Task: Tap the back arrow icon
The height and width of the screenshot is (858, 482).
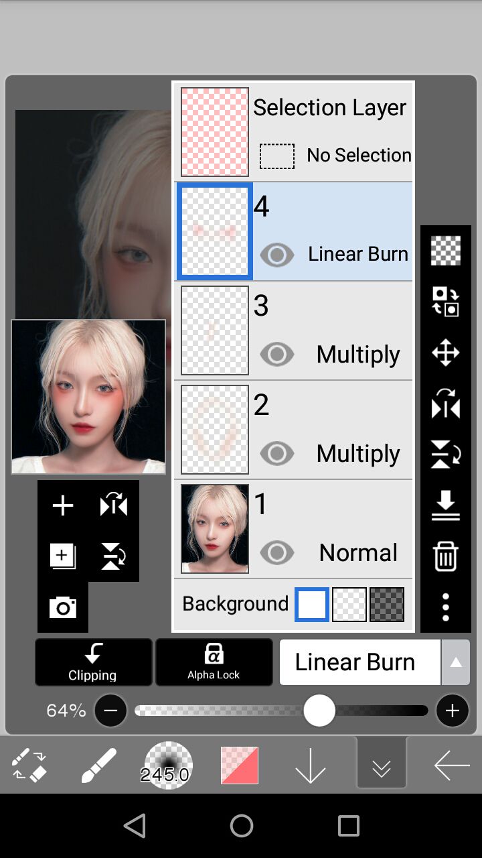Action: 451,765
